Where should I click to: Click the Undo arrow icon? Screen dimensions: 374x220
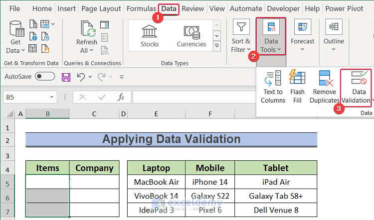click(80, 77)
